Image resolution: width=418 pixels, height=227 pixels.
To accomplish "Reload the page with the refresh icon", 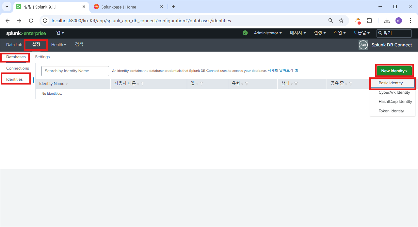I will point(31,21).
